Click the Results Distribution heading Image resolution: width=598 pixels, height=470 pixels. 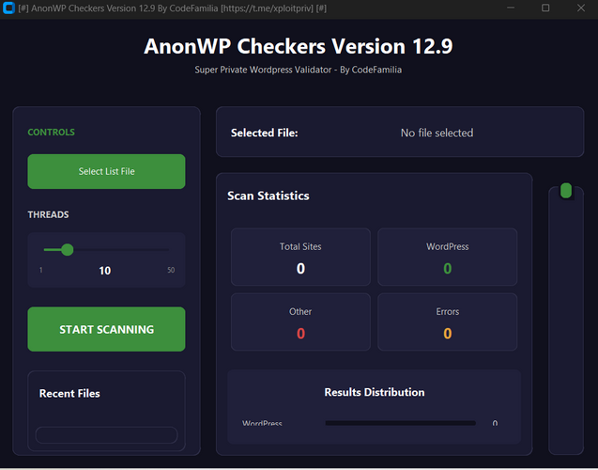click(375, 392)
